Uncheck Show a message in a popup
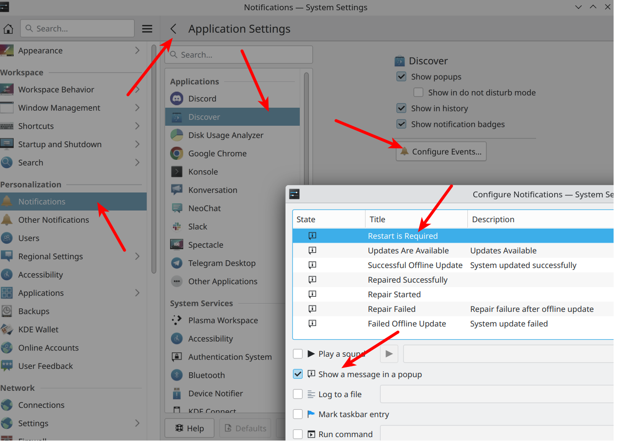 pyautogui.click(x=298, y=374)
